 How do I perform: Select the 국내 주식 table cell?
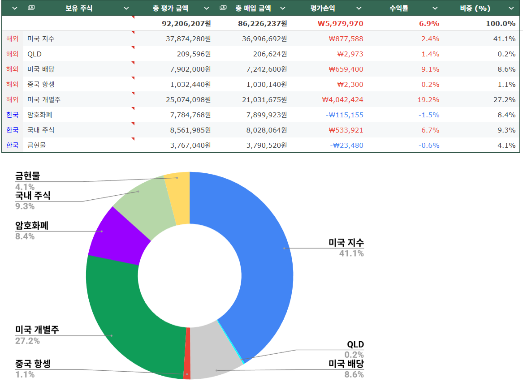coord(79,130)
